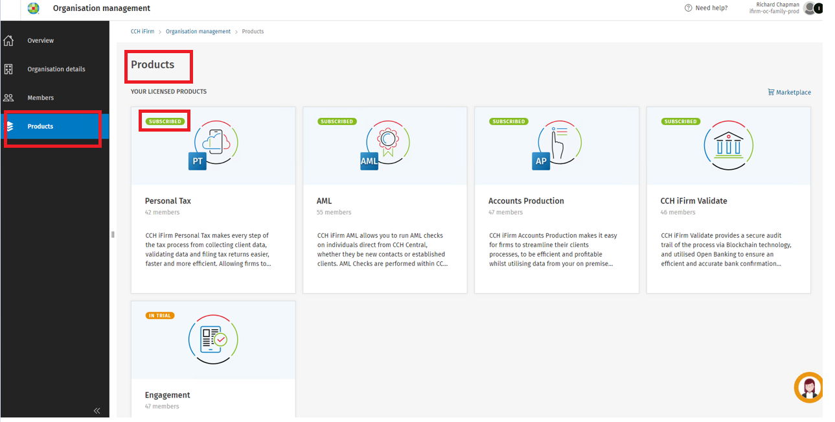
Task: Open Organisation details in the sidebar
Action: [56, 69]
